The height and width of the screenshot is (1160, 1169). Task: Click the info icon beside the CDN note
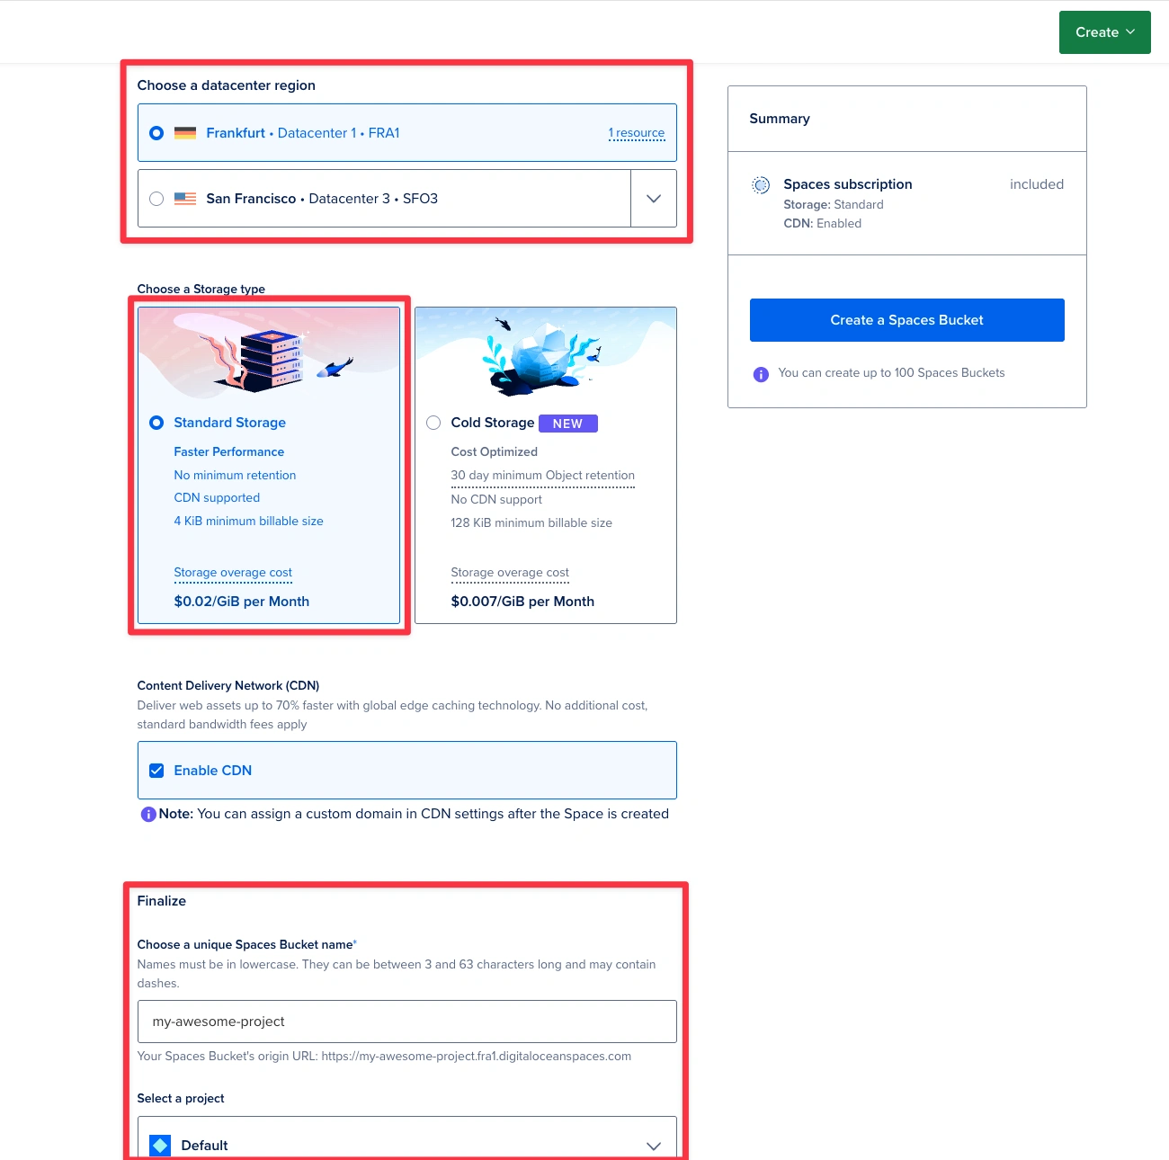coord(148,815)
